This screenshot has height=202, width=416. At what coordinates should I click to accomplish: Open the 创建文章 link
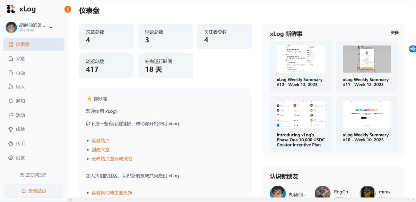pyautogui.click(x=101, y=150)
